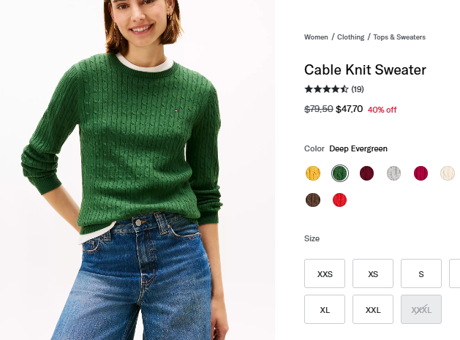Viewport: 460px width, 340px height.
Task: Pick the brown color swatch
Action: pos(313,200)
